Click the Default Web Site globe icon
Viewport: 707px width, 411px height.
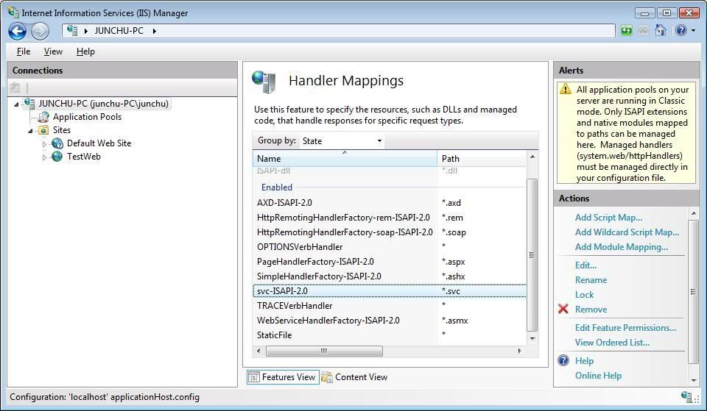tap(57, 143)
